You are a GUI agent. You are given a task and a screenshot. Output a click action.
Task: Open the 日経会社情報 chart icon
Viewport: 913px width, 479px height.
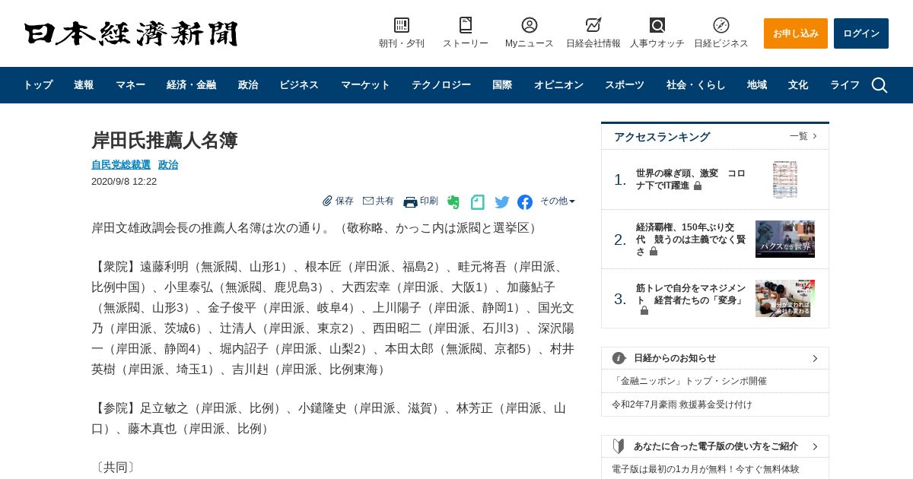click(593, 25)
